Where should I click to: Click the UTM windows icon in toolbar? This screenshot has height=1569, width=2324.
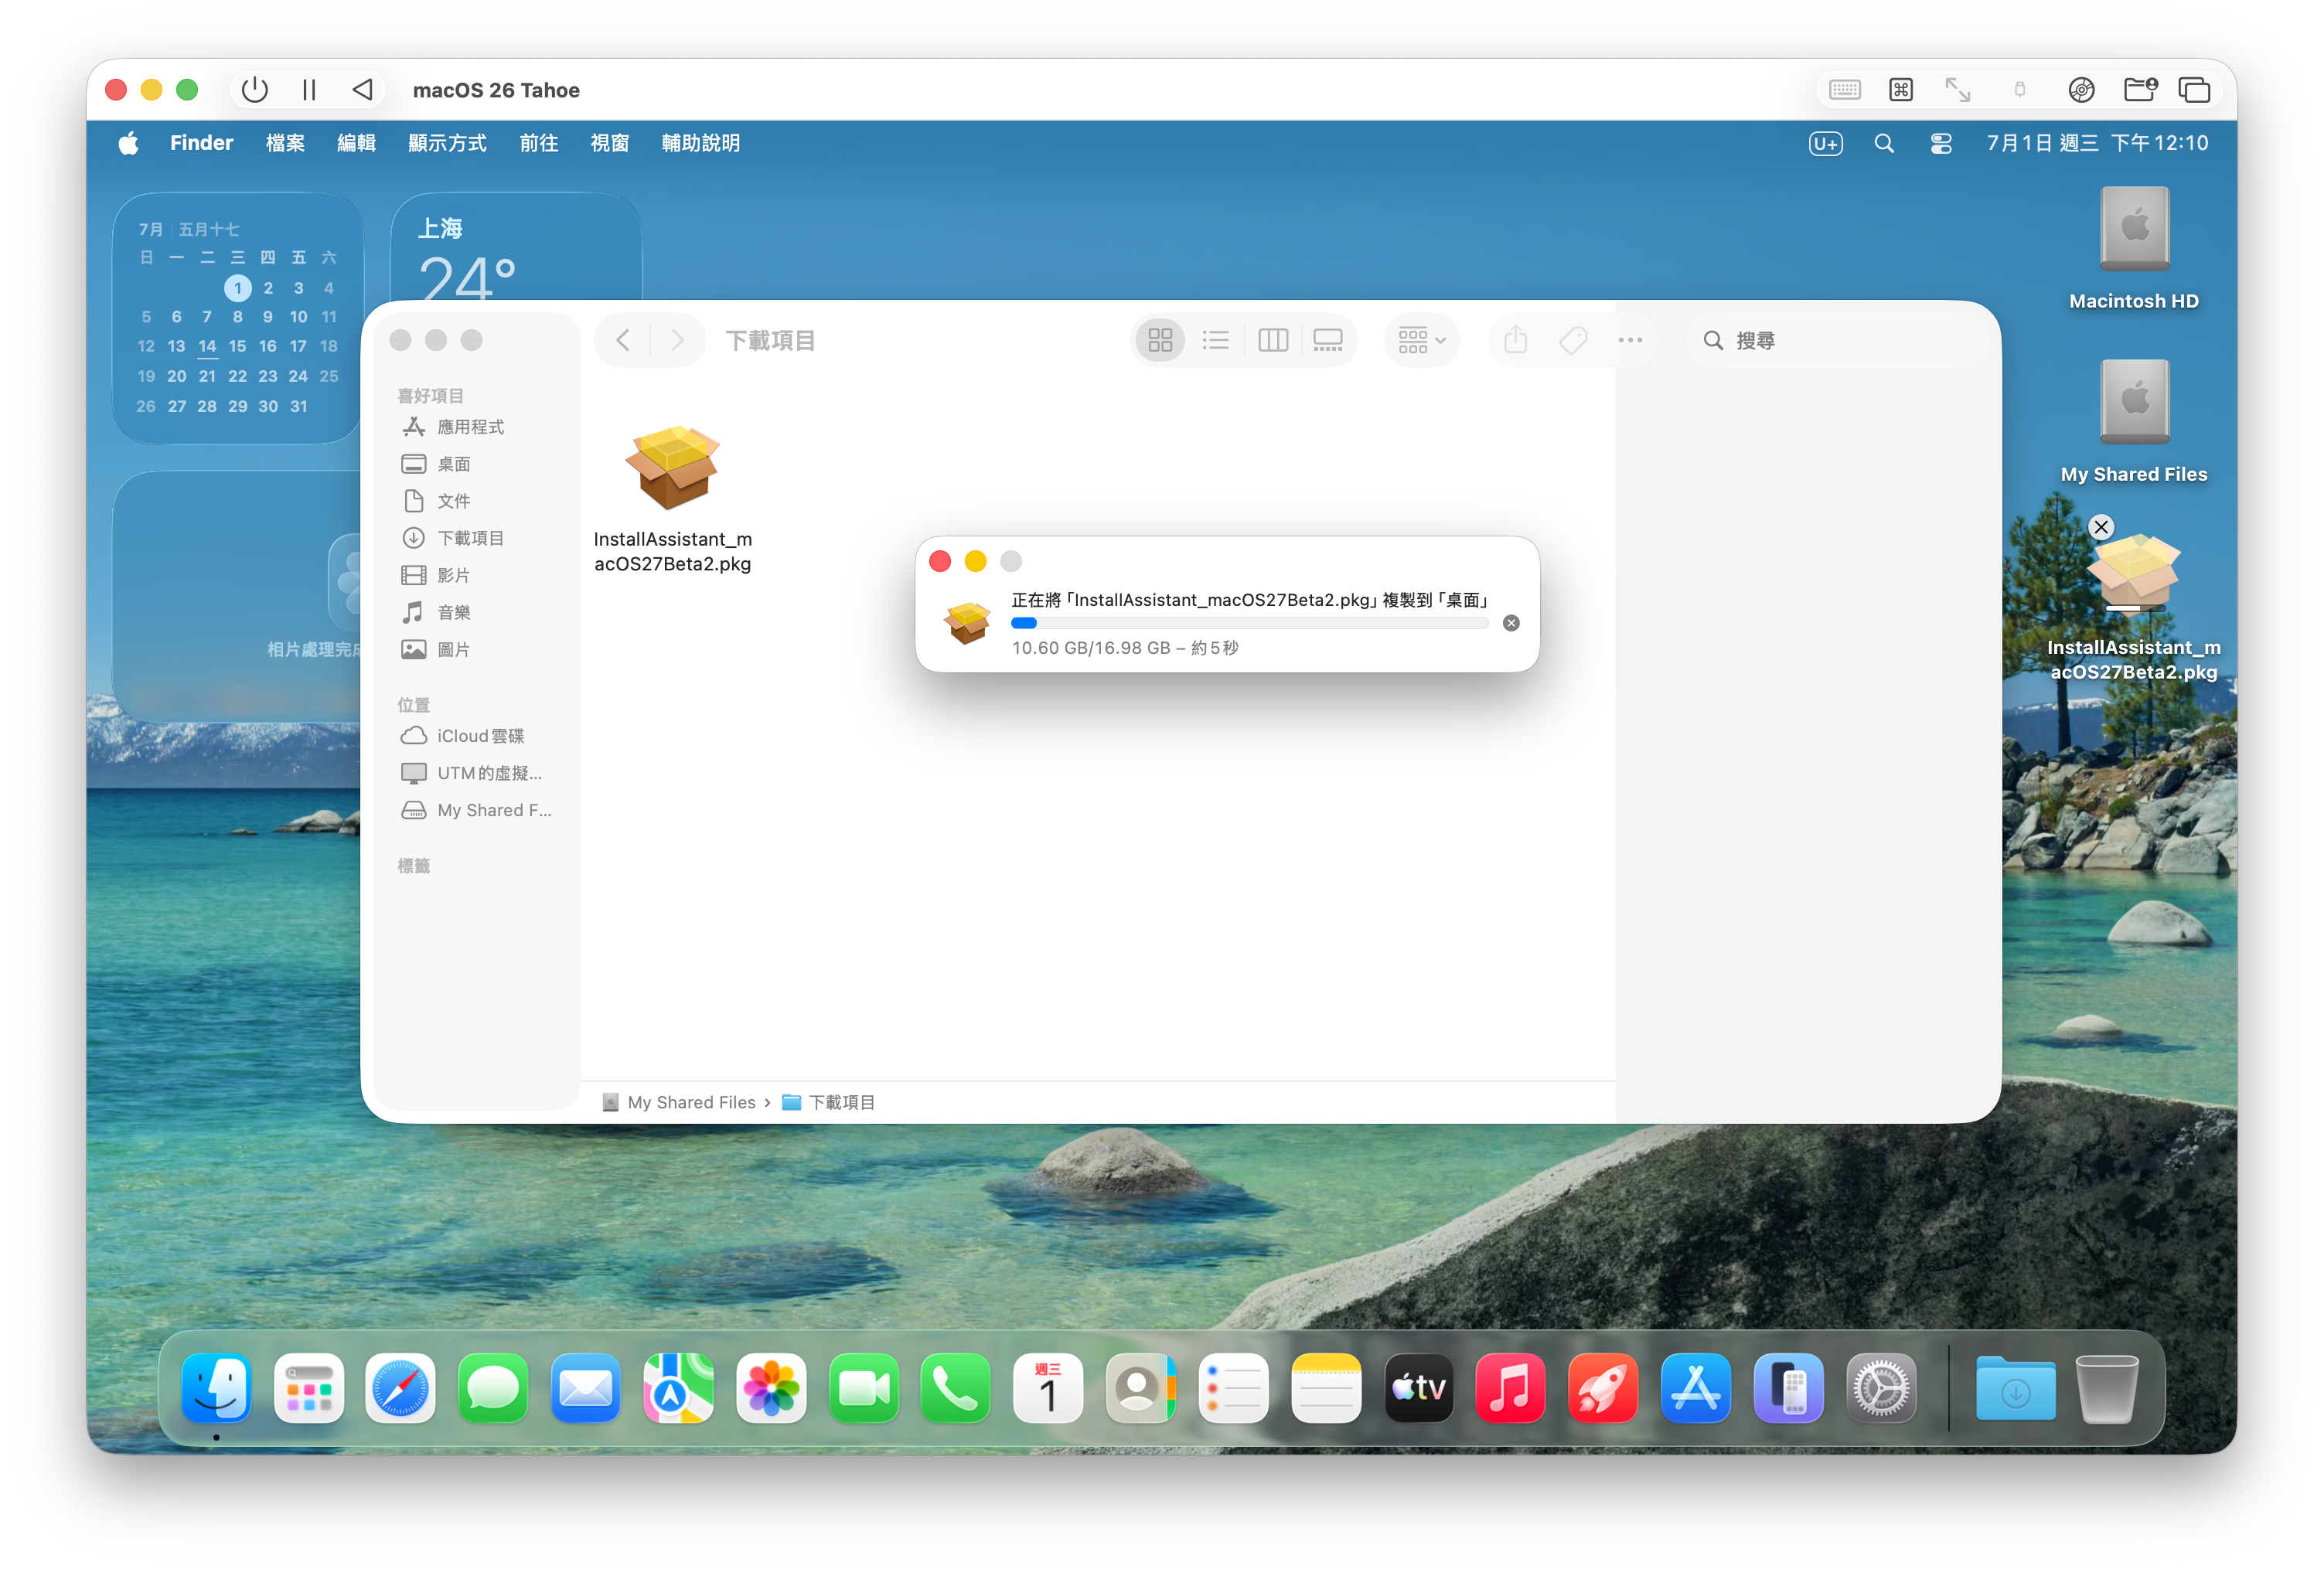pyautogui.click(x=2194, y=90)
